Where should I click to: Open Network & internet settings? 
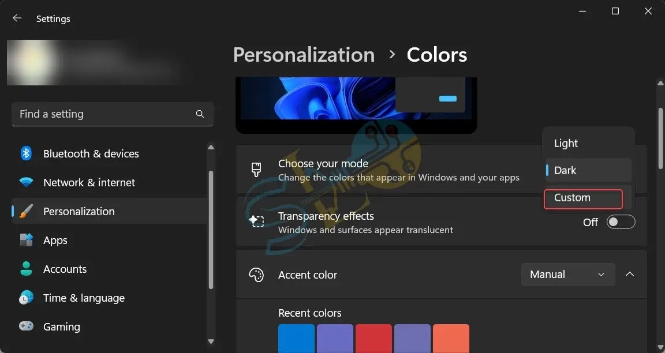109,183
